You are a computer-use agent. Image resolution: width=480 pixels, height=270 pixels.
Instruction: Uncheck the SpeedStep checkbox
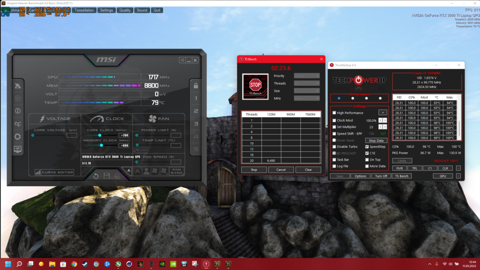[367, 147]
